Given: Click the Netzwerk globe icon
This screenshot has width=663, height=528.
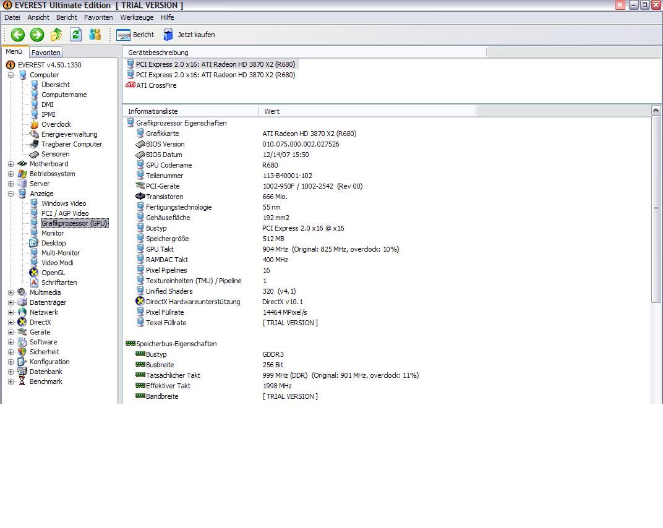Looking at the screenshot, I should coord(22,312).
